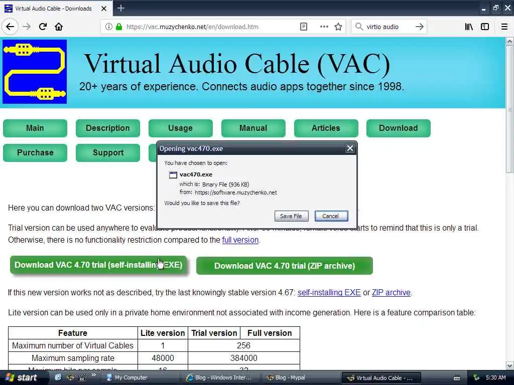Click the green padlock security icon
Image resolution: width=514 pixels, height=385 pixels.
pyautogui.click(x=119, y=27)
